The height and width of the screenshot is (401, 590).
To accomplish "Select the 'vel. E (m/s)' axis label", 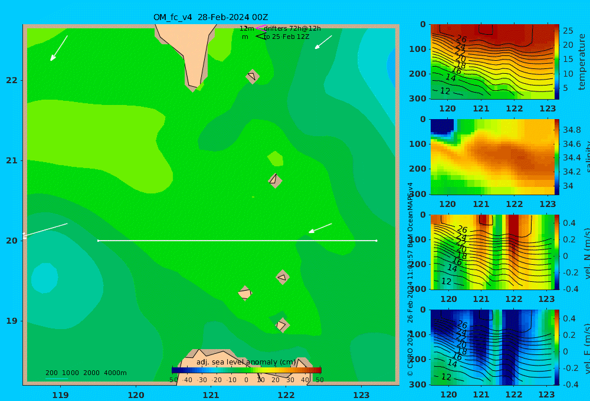I will click(587, 348).
